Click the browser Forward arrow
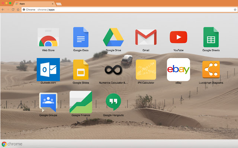This screenshot has width=238, height=148. [8, 10]
